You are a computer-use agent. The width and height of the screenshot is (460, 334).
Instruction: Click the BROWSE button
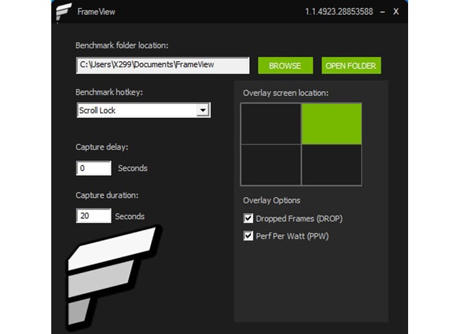click(x=285, y=66)
